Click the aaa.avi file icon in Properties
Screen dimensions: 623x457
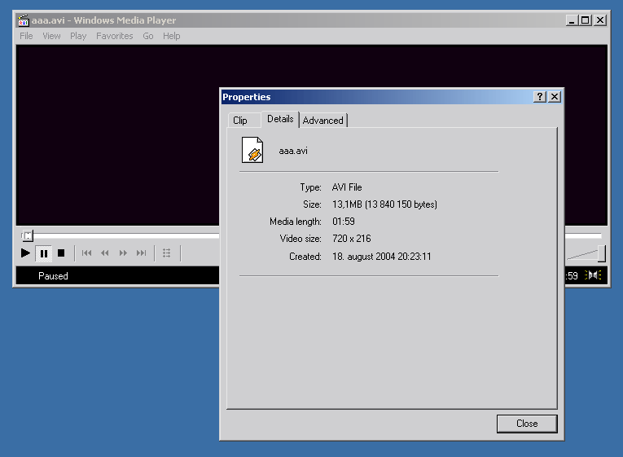[252, 150]
